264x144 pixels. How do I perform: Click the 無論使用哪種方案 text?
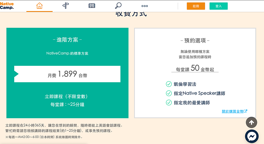coord(195,51)
